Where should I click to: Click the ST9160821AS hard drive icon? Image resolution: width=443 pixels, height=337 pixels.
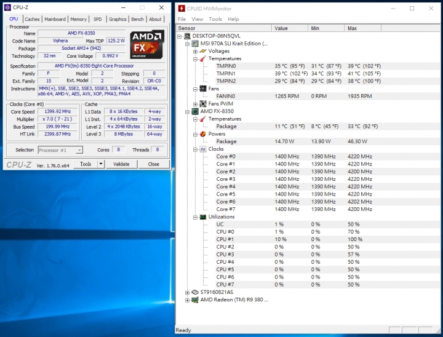coord(195,292)
